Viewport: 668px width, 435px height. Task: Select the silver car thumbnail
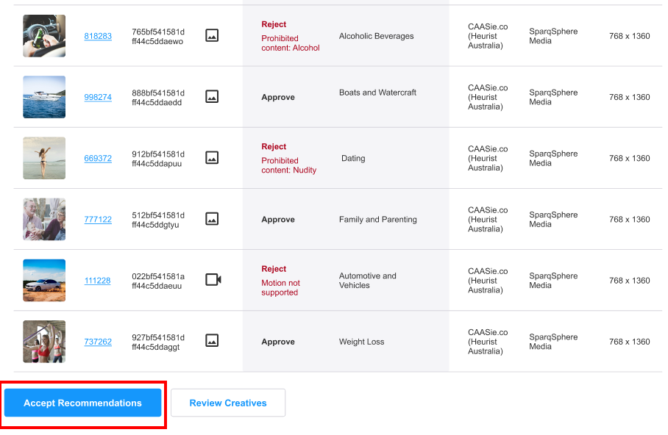tap(44, 281)
